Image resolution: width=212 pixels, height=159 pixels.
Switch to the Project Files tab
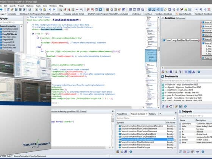[x=122, y=114]
